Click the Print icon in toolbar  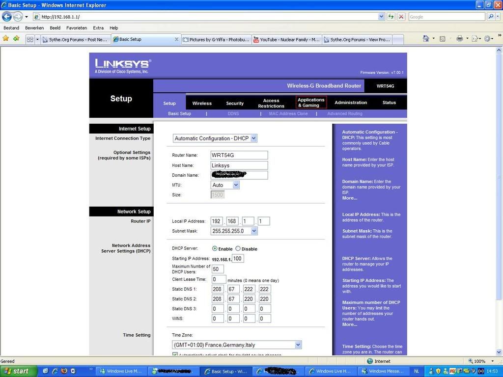point(459,39)
